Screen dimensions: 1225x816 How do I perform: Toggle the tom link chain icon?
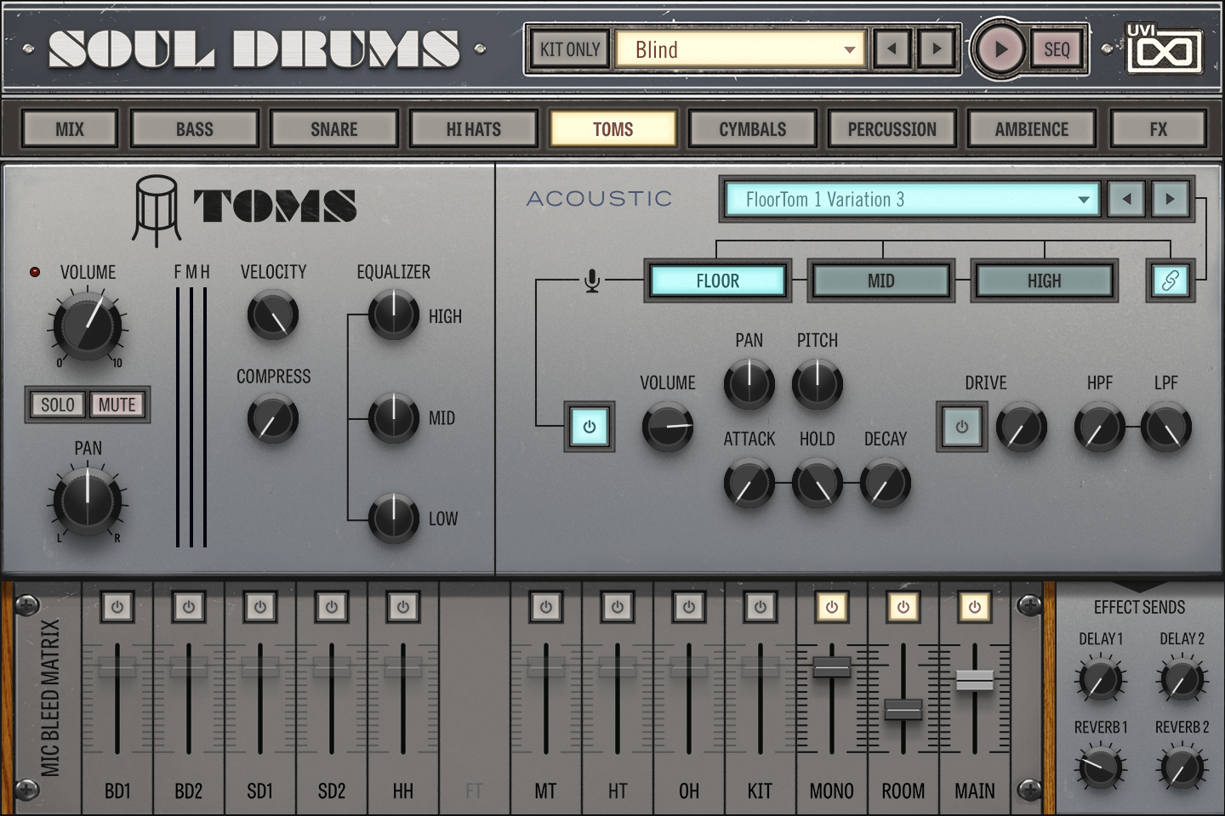[x=1170, y=280]
